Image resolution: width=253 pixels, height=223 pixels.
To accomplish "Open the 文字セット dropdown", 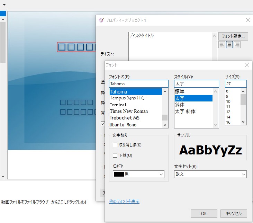I will tap(210, 174).
